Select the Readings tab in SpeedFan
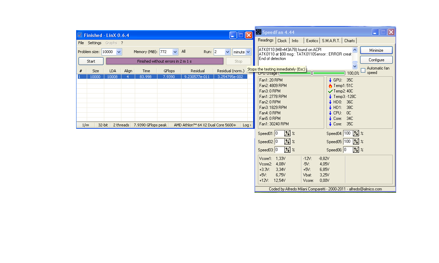This screenshot has width=439, height=263. pos(266,40)
